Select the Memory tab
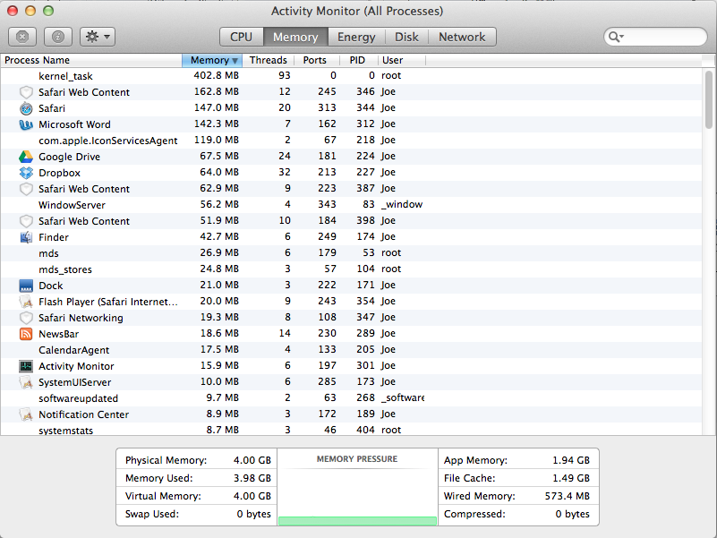Screen dimensions: 717x538 (x=295, y=37)
